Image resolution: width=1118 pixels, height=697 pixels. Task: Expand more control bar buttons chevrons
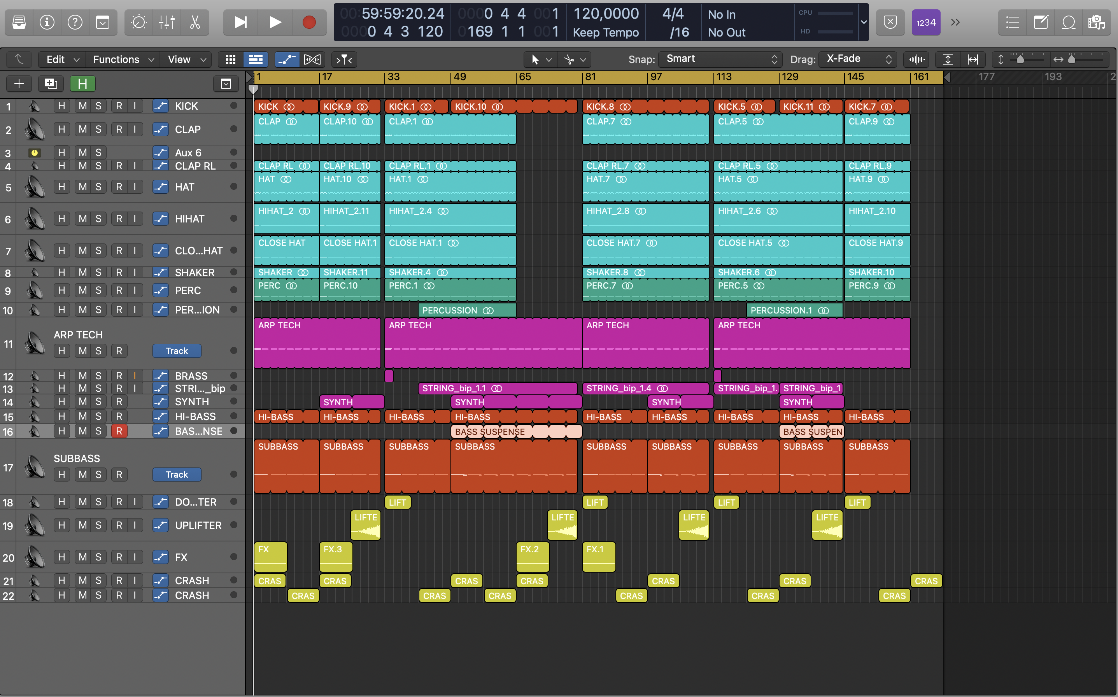click(955, 22)
